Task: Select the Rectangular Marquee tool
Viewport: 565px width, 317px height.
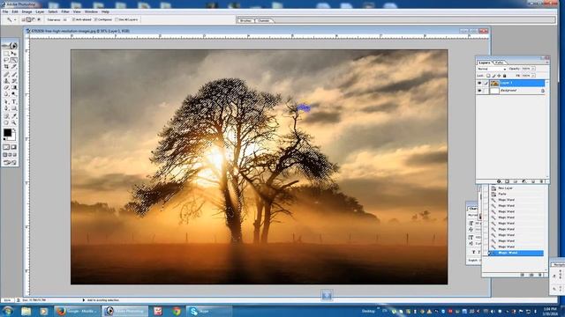Action: click(x=6, y=53)
